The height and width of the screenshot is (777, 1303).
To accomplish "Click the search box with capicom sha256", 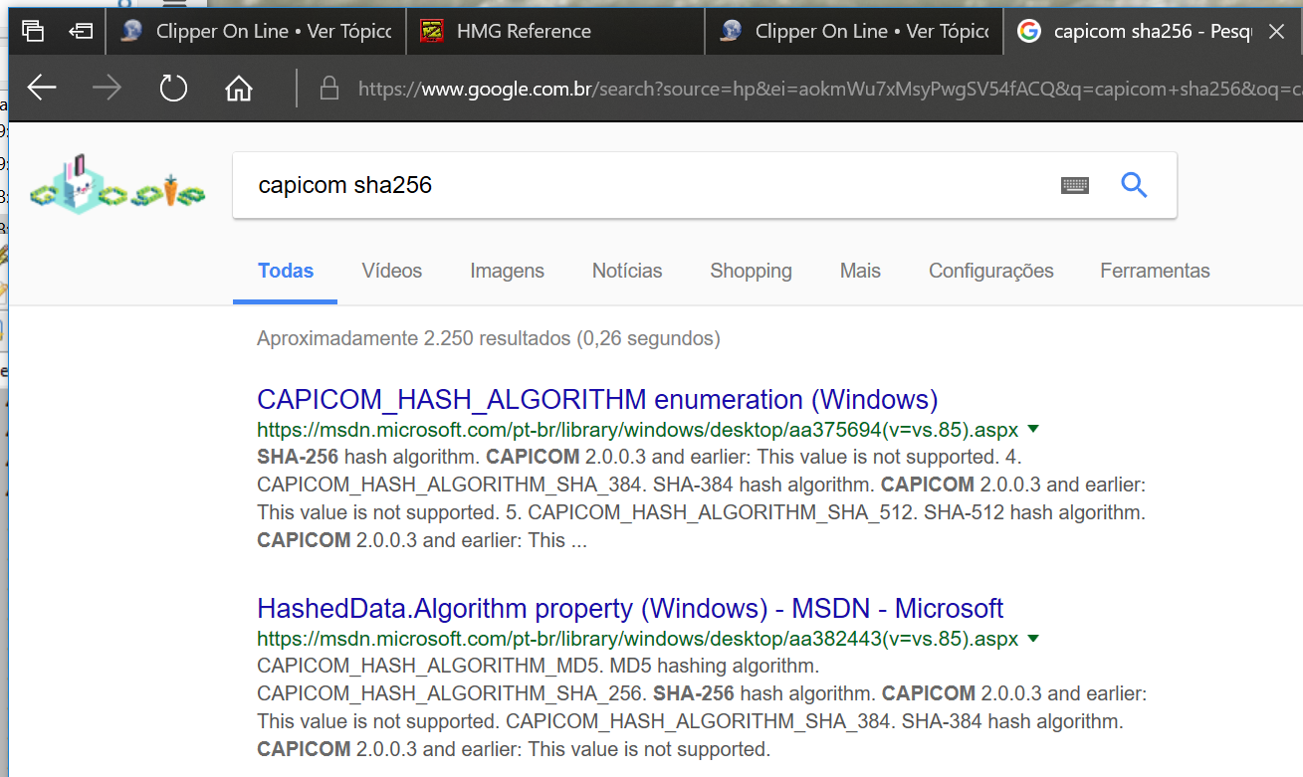I will 637,185.
